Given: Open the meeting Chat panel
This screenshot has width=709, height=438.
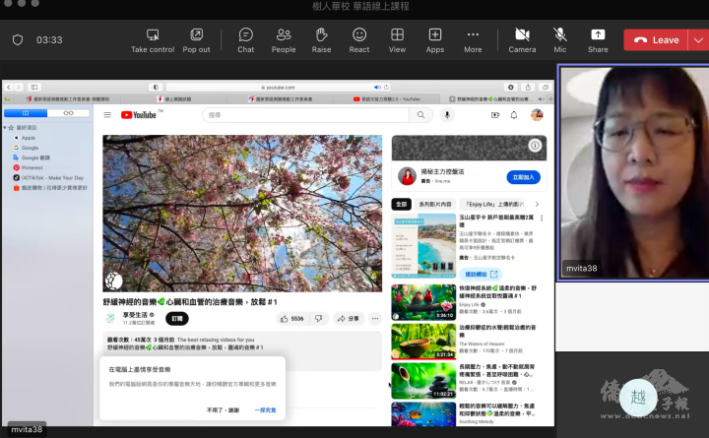Looking at the screenshot, I should click(x=245, y=34).
